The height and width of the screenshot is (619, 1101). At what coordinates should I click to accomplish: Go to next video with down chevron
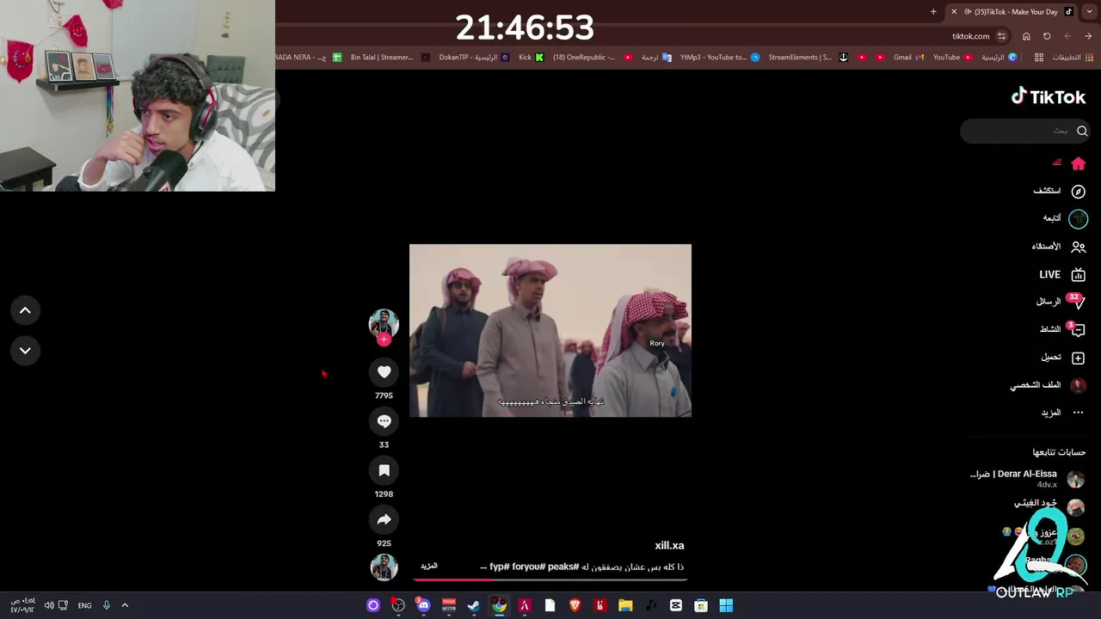25,351
